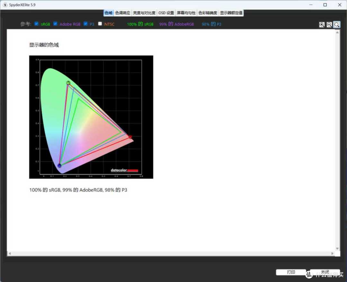Open the 屏幕均匀性 tab
Viewport: 347px width, 282px height.
186,13
